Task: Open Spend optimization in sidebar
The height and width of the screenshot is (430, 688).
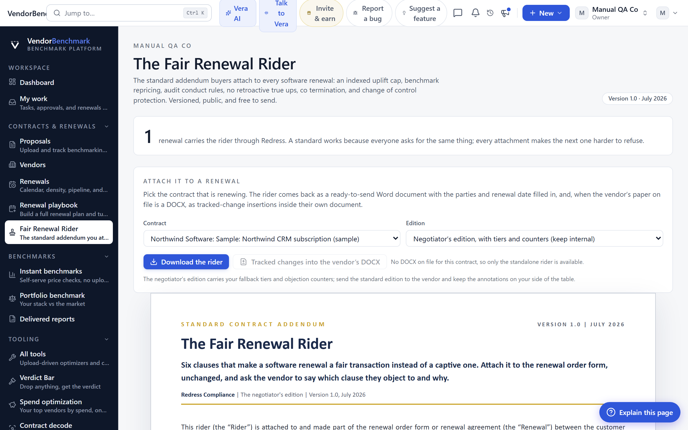Action: point(59,406)
